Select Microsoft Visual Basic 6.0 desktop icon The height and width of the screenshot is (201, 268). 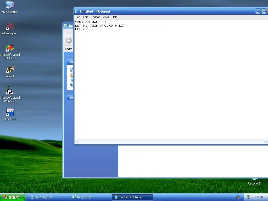[10, 94]
